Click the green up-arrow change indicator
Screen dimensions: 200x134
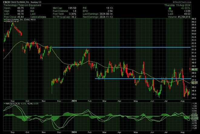click(x=170, y=8)
